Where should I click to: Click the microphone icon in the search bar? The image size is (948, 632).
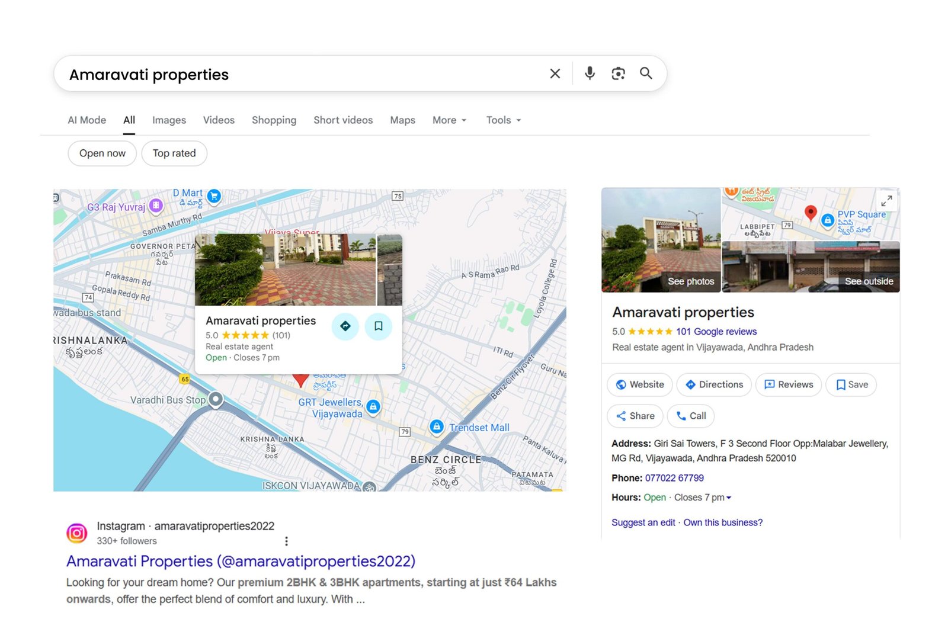[x=589, y=73]
